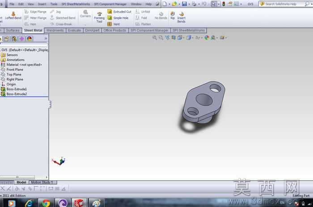The width and height of the screenshot is (313, 207).
Task: Expand View Orientation dropdown
Action: tap(184, 38)
